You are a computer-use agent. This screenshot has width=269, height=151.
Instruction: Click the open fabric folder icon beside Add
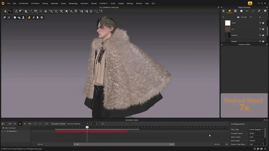[238, 17]
